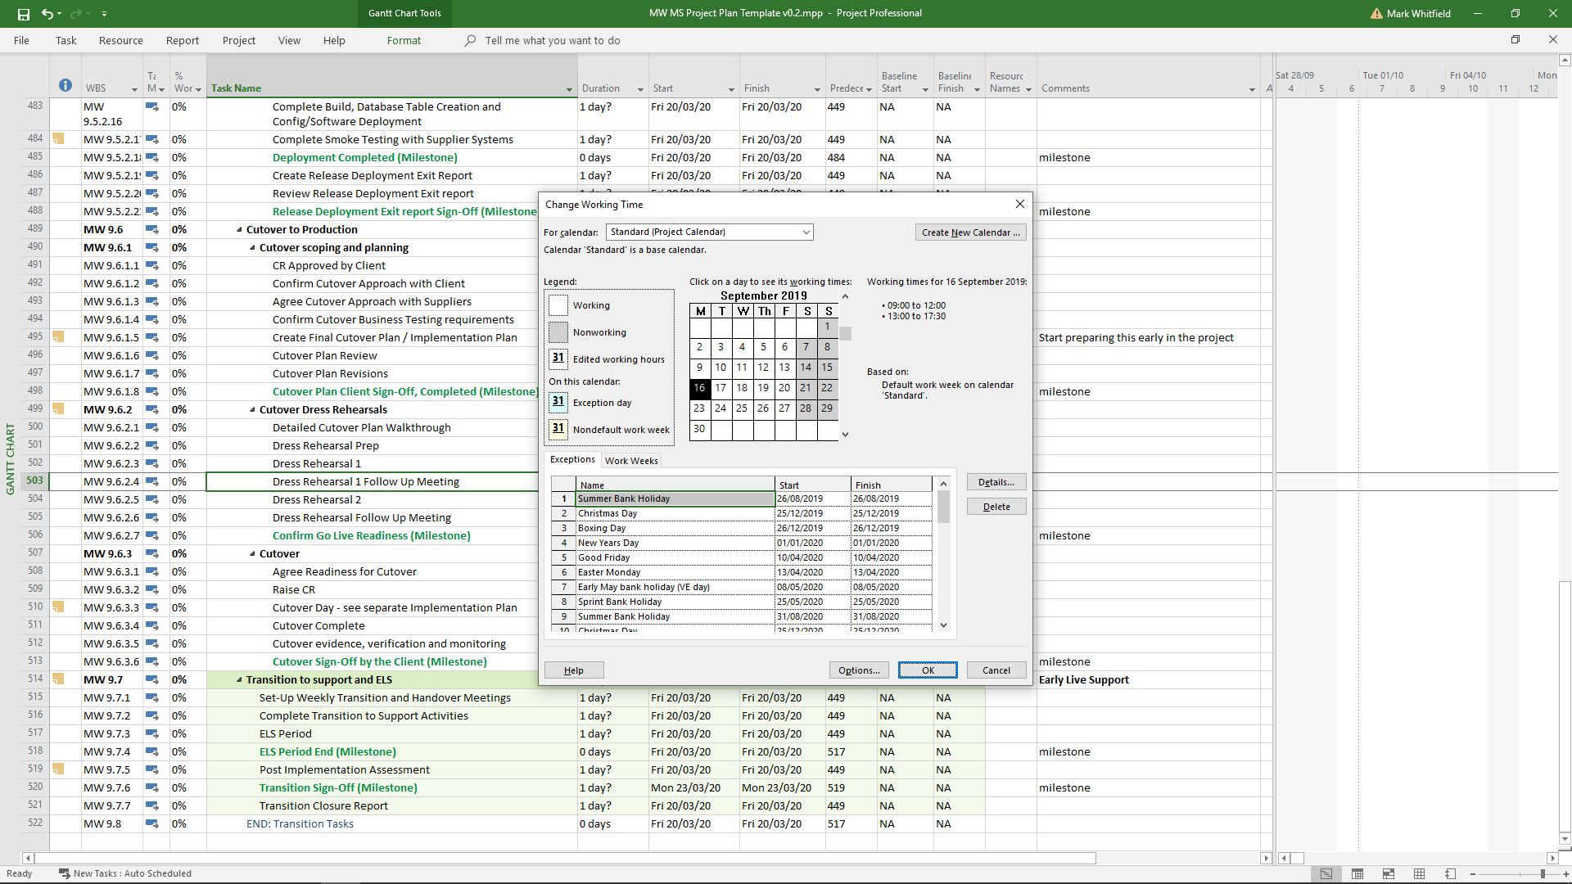This screenshot has width=1572, height=884.
Task: Click the Details button for exceptions
Action: tap(996, 482)
